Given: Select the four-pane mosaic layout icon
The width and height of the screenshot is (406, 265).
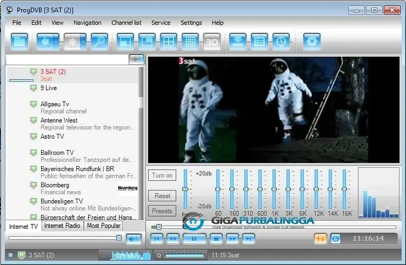Looking at the screenshot, I should click(x=169, y=42).
